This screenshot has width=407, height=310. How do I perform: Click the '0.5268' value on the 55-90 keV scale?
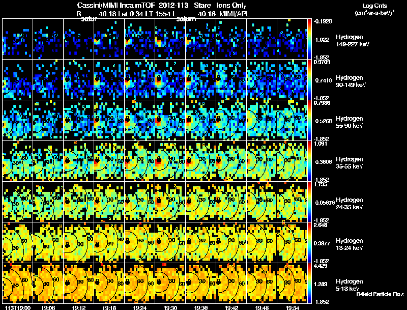point(324,121)
